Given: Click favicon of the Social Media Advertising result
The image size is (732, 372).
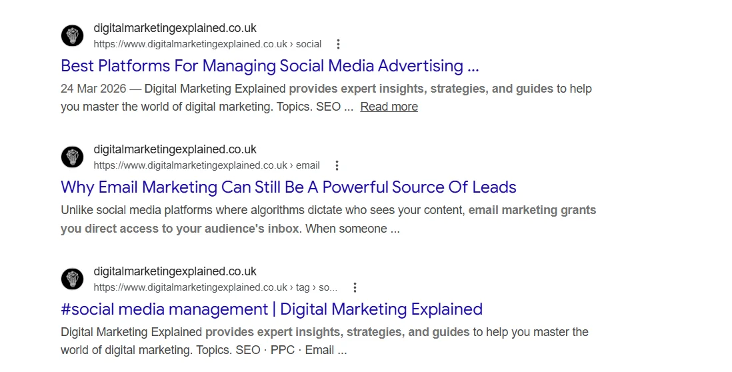Looking at the screenshot, I should pyautogui.click(x=72, y=36).
